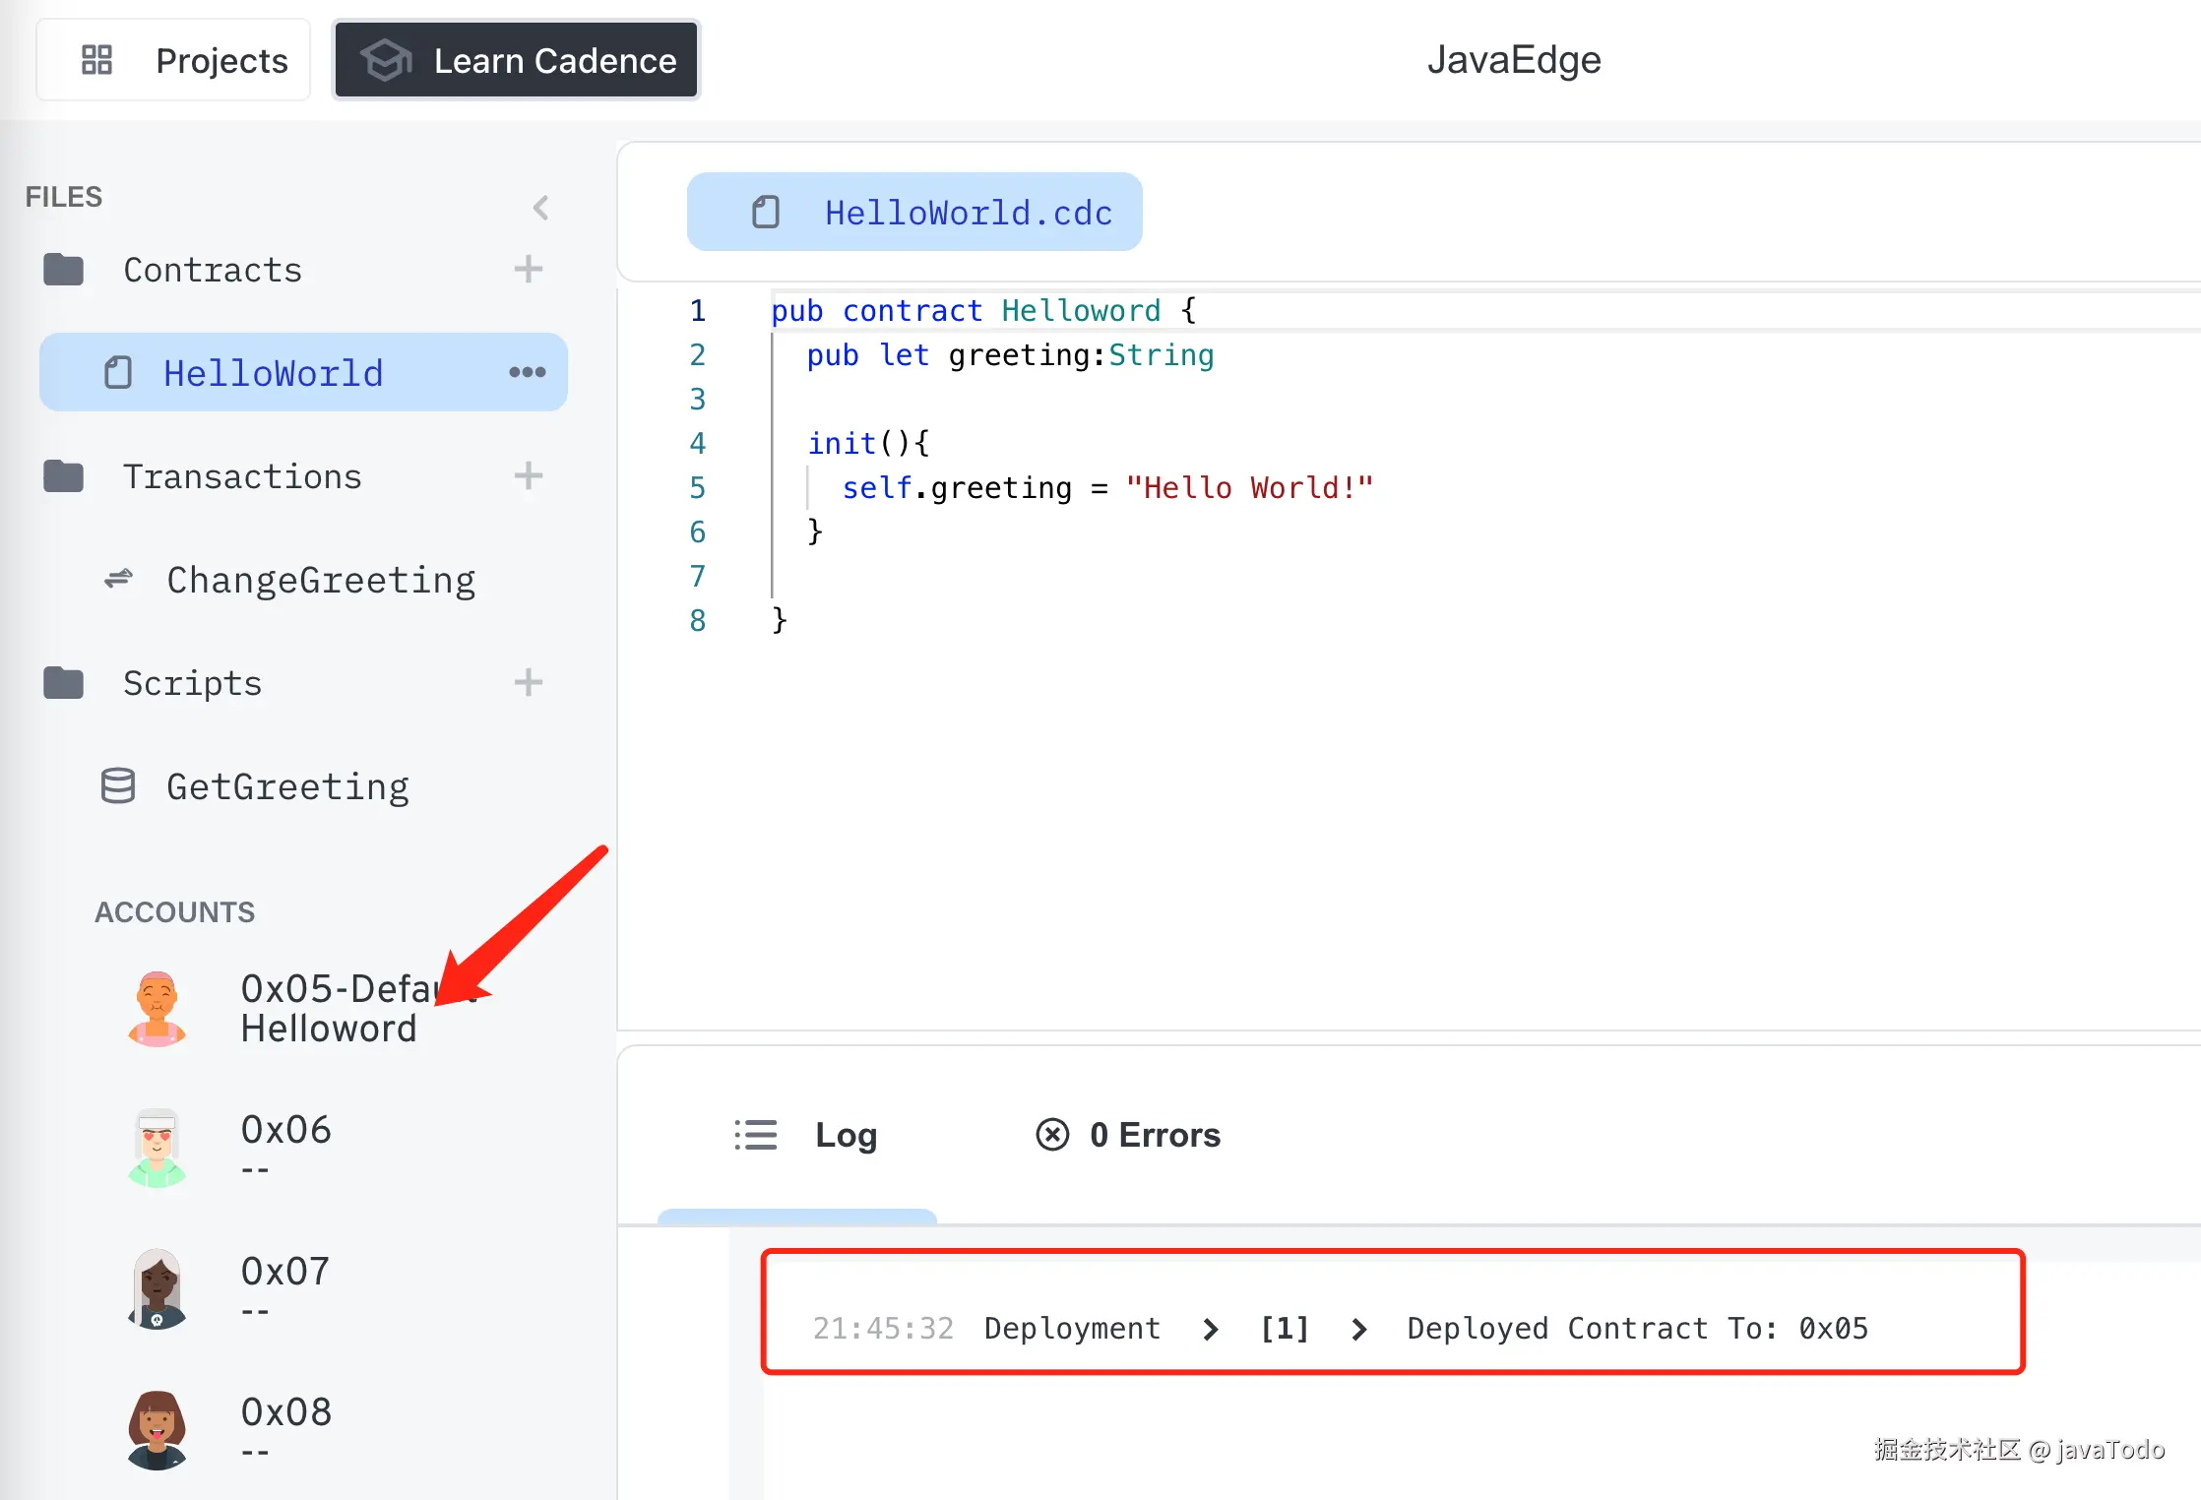Select the HelloWorld.cdc editor tab
Image resolution: width=2201 pixels, height=1500 pixels.
click(914, 213)
